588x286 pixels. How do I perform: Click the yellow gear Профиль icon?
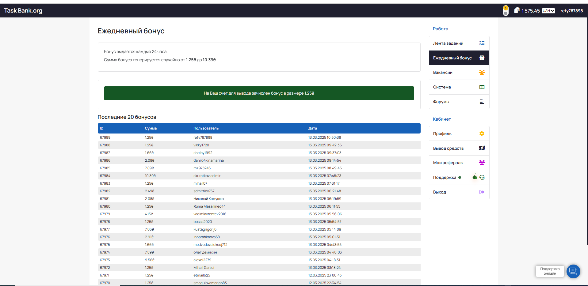(482, 134)
